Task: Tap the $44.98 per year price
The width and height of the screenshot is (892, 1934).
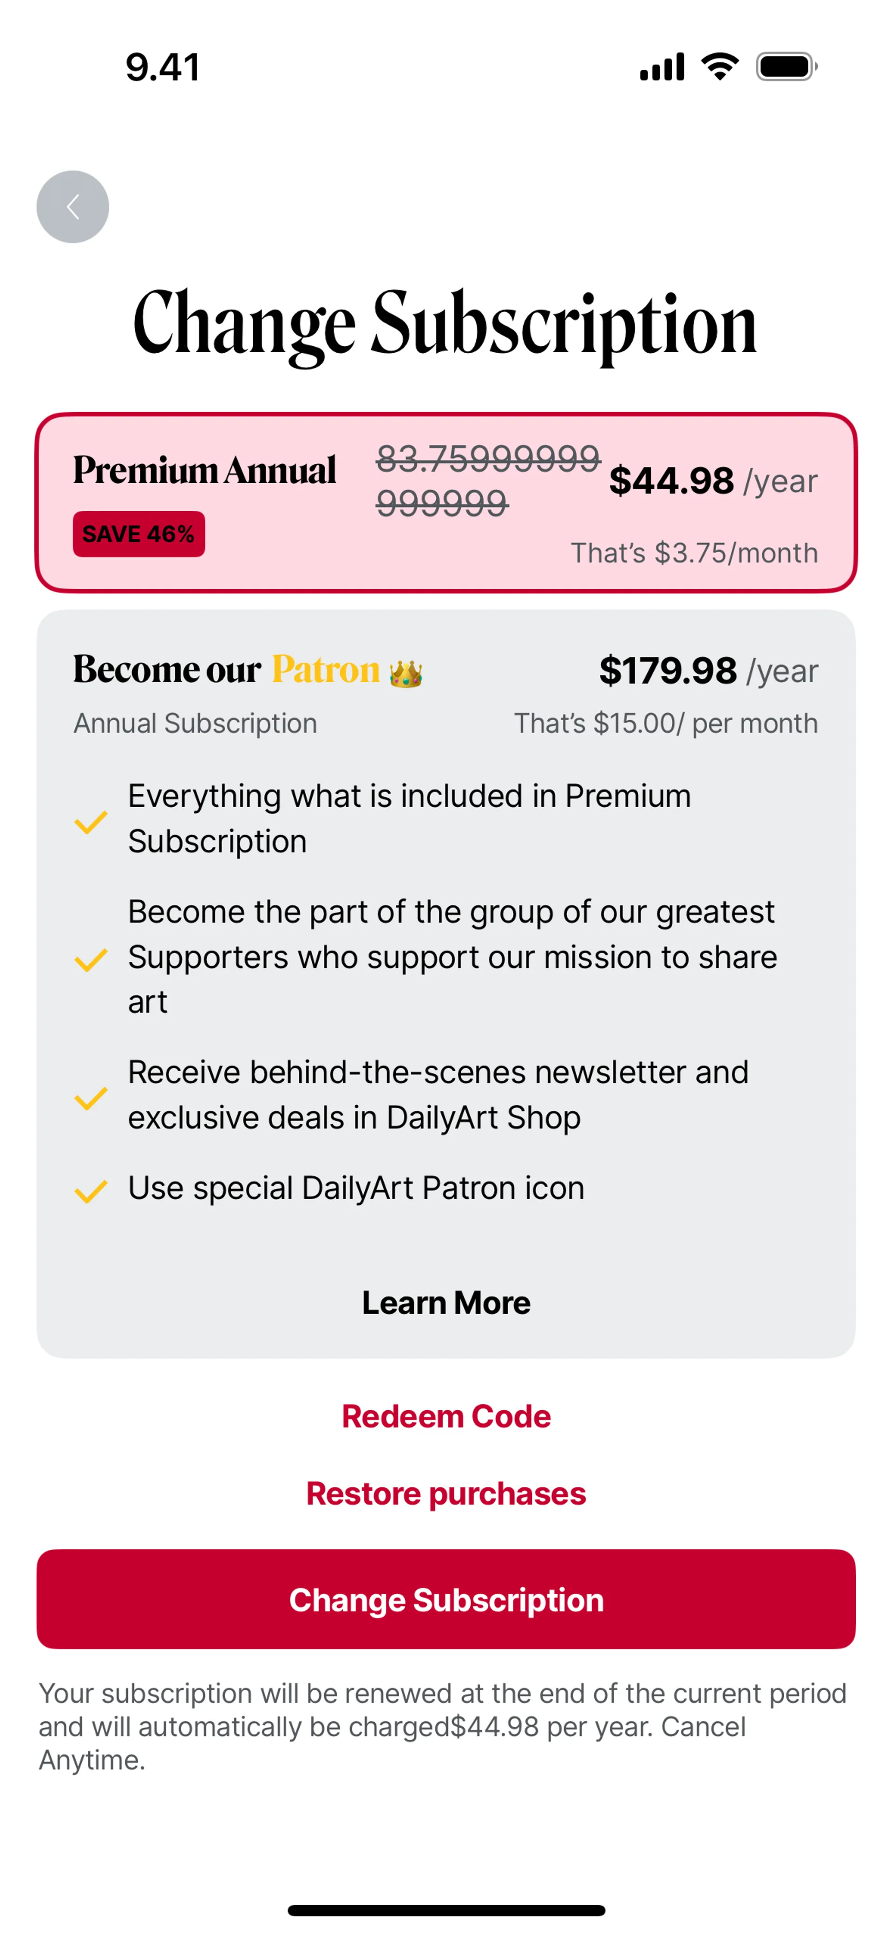Action: pos(712,480)
